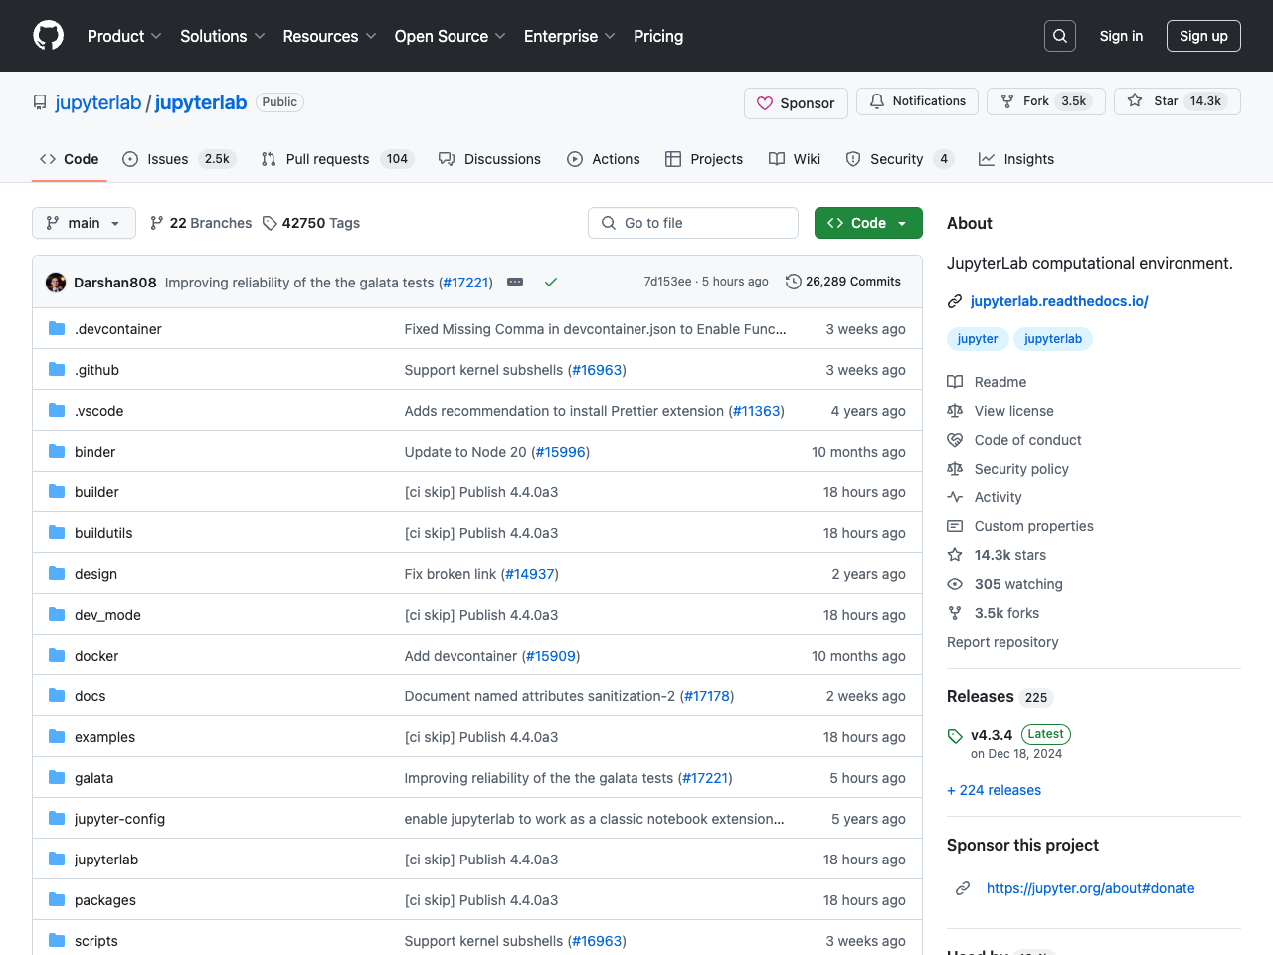Open pull request #17221 in commit header
Image resolution: width=1273 pixels, height=955 pixels.
465,283
